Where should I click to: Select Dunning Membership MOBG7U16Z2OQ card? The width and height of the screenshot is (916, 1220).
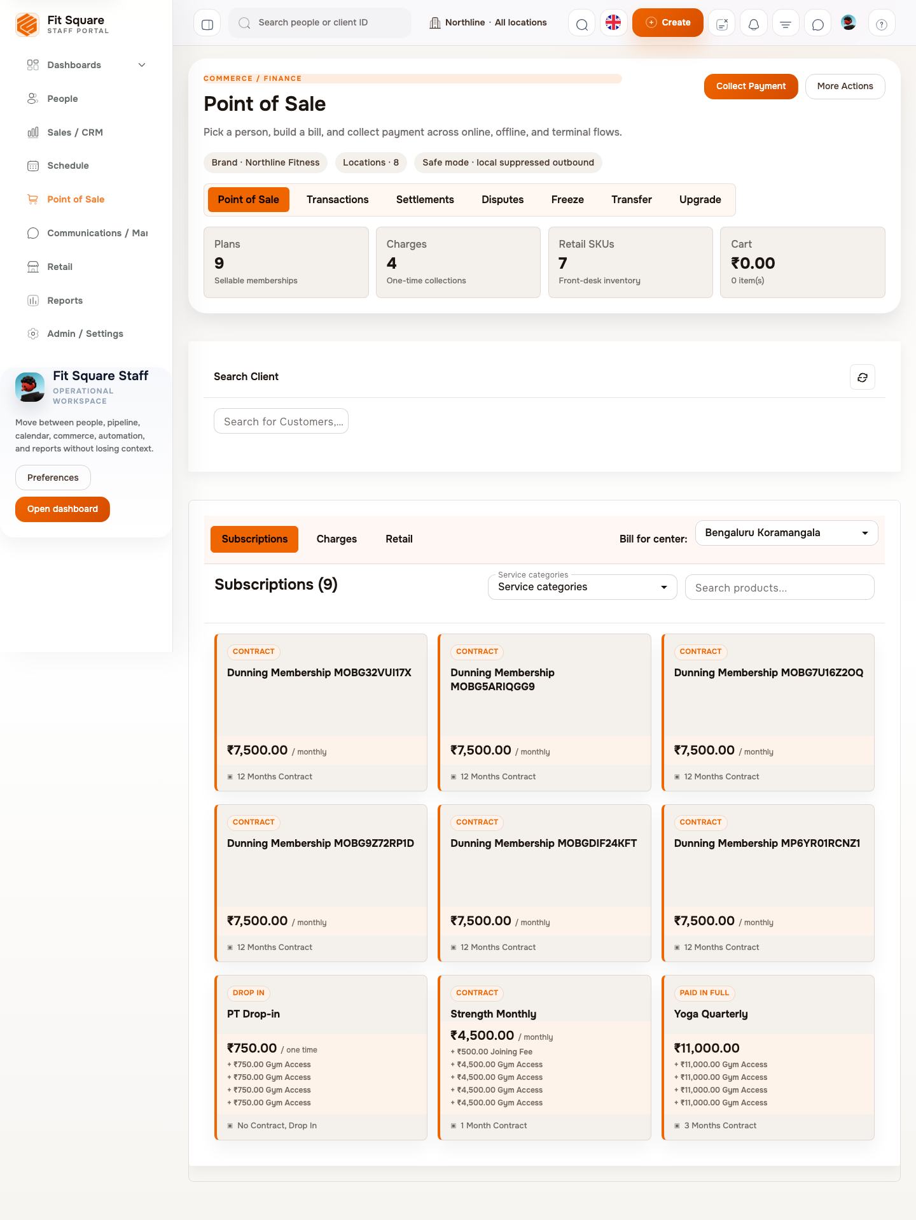pos(768,713)
